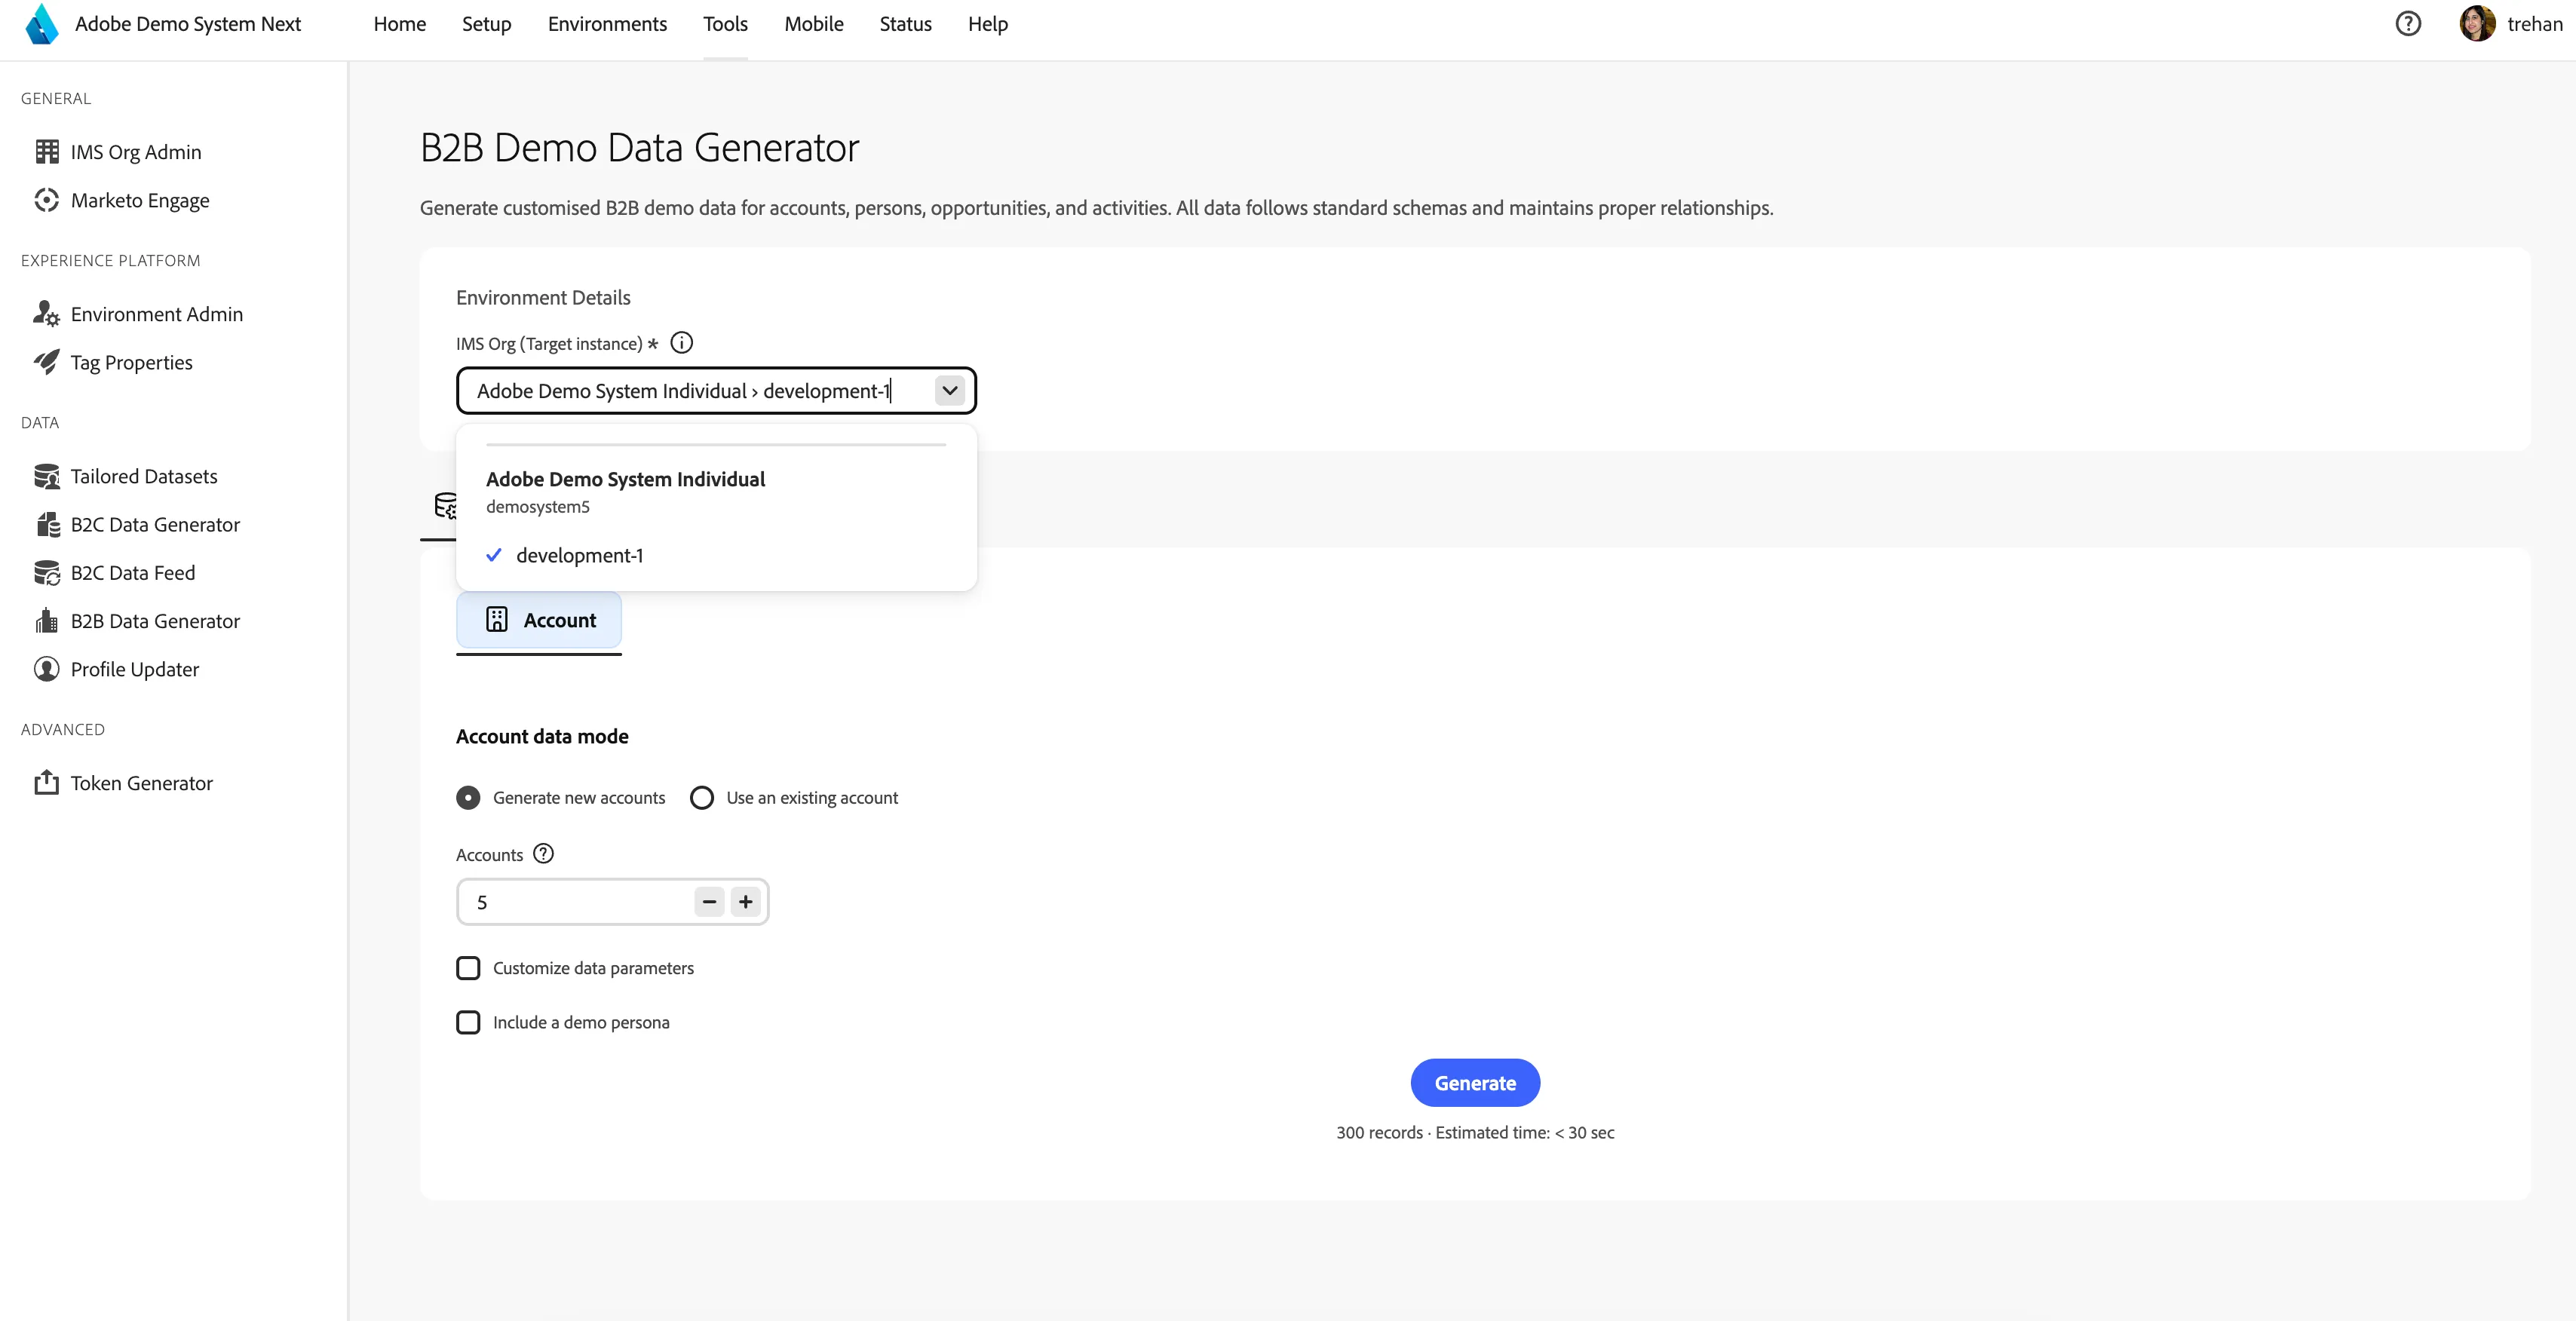The image size is (2576, 1321).
Task: Open the Setup menu
Action: point(487,24)
